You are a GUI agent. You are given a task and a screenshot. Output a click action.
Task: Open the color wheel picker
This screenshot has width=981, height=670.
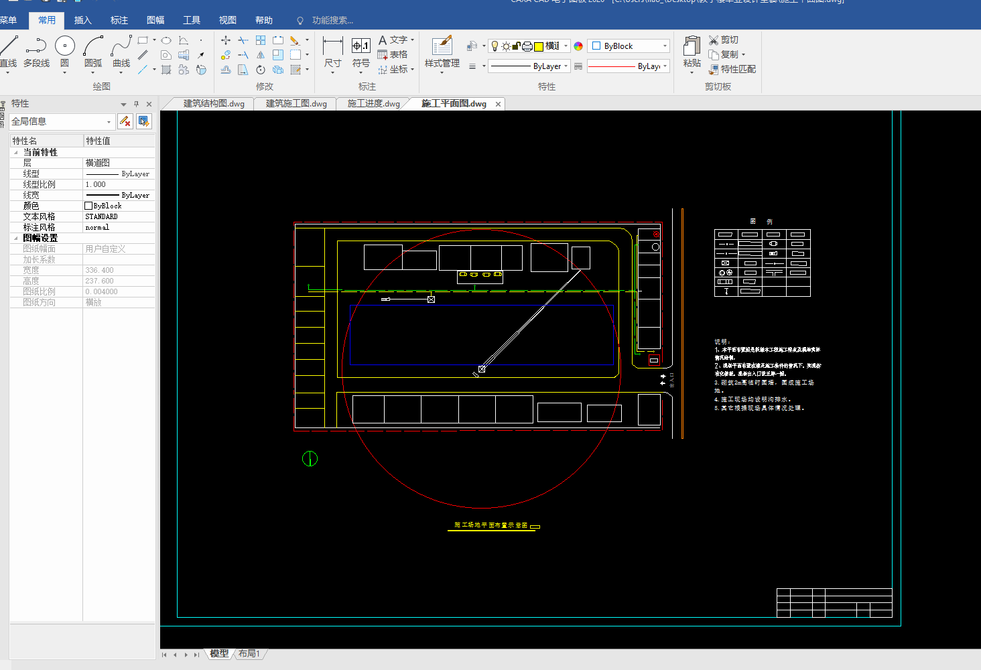tap(578, 46)
